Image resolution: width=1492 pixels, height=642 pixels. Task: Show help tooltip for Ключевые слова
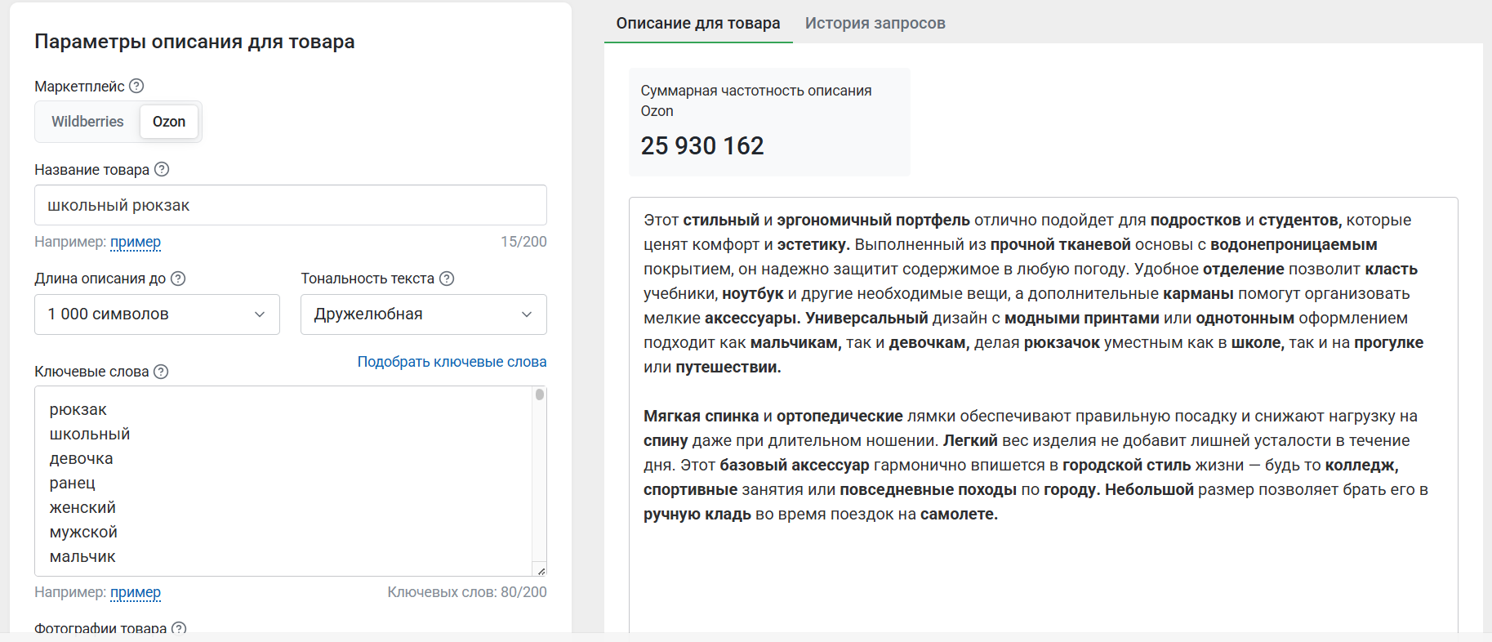click(x=161, y=372)
